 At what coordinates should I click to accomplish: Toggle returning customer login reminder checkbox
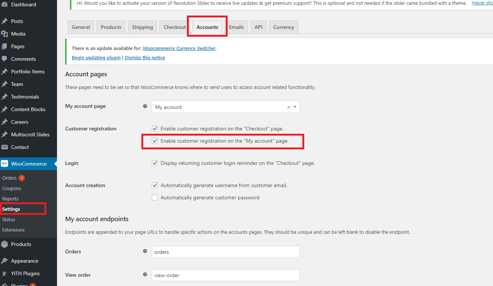(155, 163)
